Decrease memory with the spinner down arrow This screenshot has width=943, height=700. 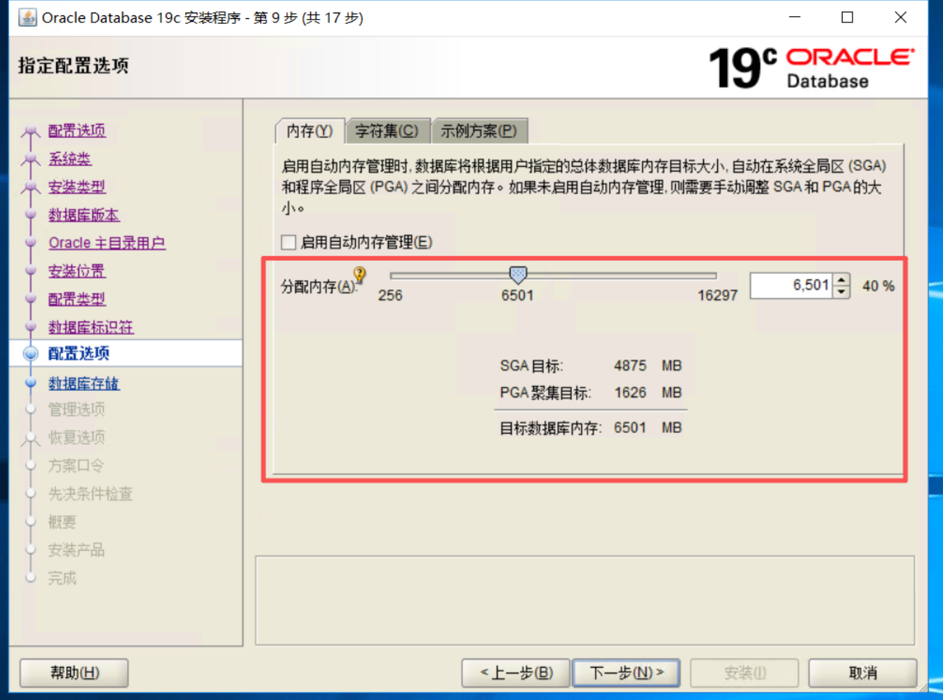click(x=842, y=292)
